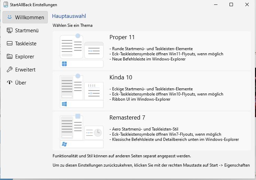Select the Remastered 7 theme preview

[x=82, y=131]
